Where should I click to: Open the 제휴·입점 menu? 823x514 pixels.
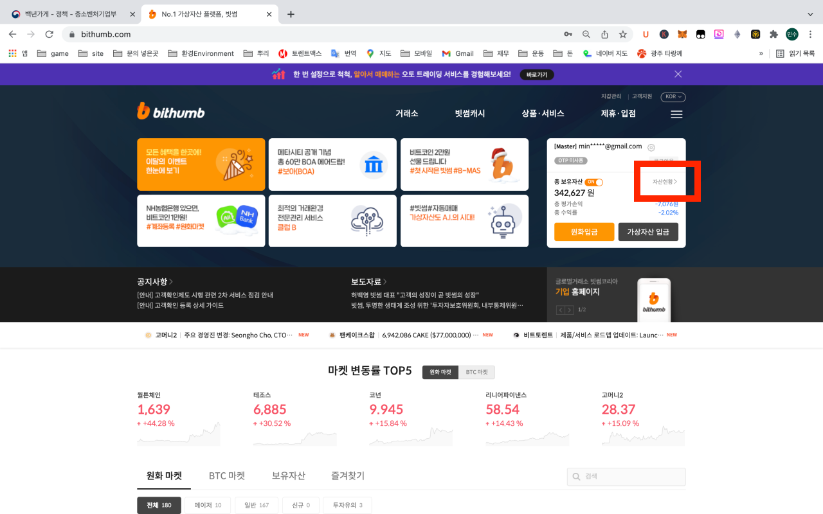coord(619,114)
